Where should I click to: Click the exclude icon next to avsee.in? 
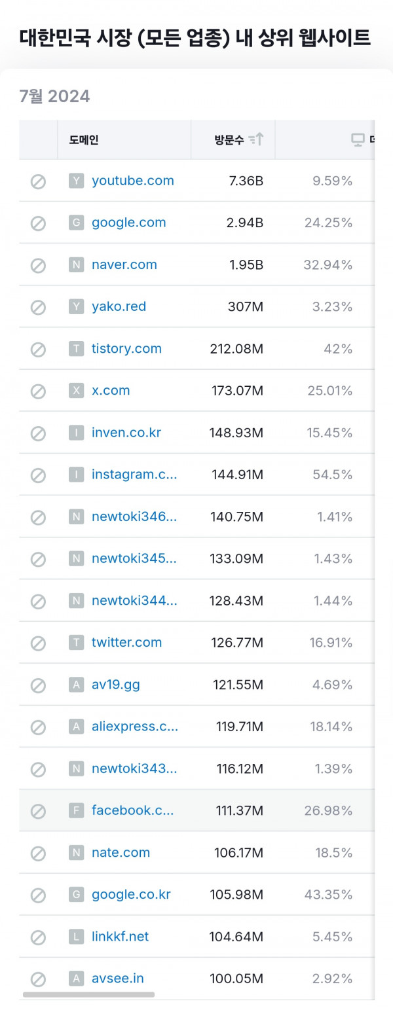38,979
